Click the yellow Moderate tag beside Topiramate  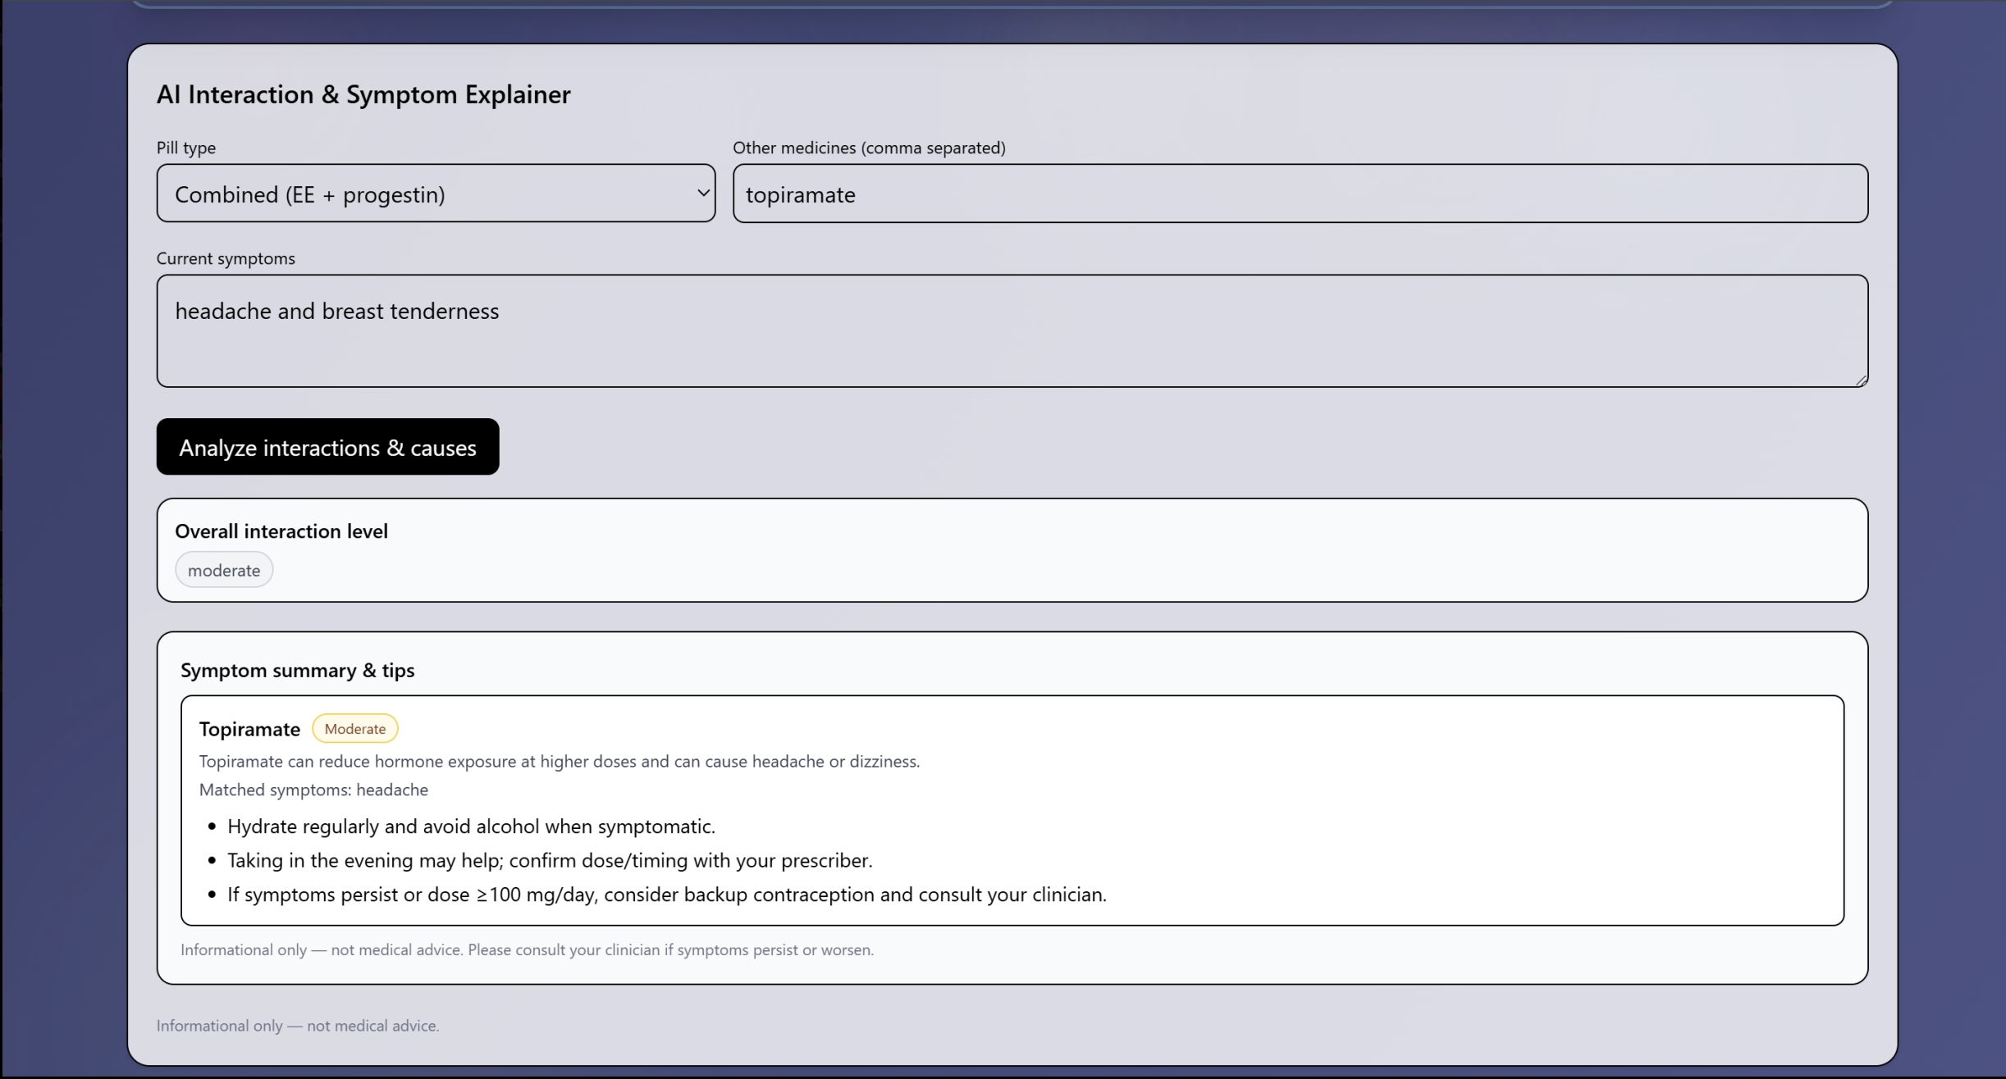point(354,729)
